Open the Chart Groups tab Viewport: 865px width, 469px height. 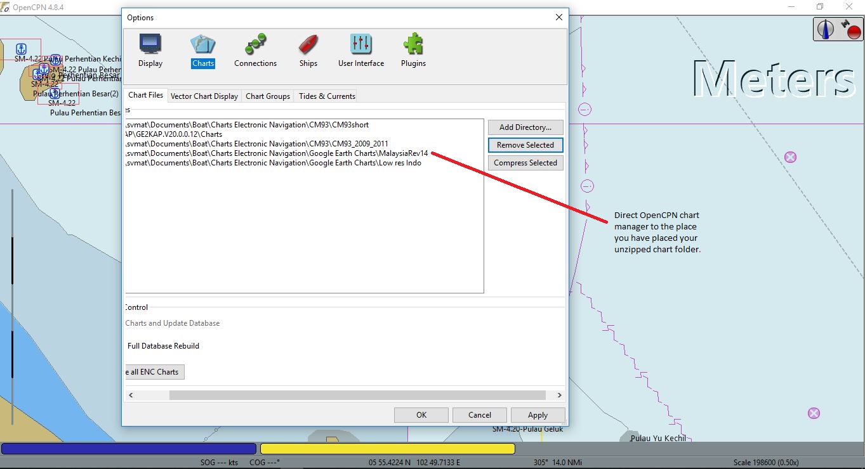(267, 96)
